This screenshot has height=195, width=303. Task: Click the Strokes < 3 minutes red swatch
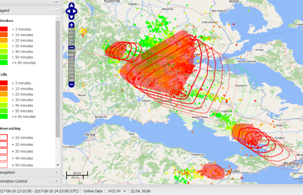pos(3,29)
